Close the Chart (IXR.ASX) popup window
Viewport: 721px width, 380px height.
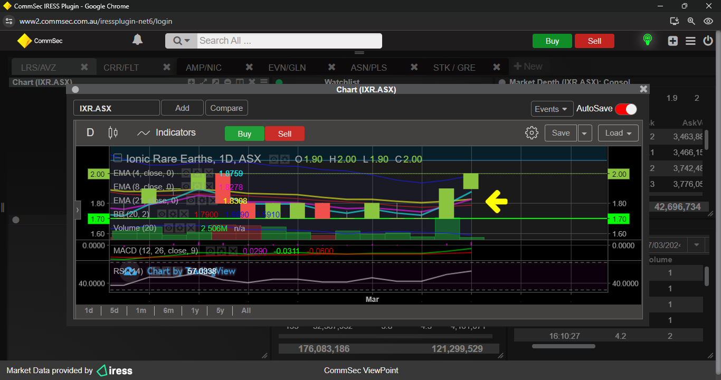click(643, 89)
